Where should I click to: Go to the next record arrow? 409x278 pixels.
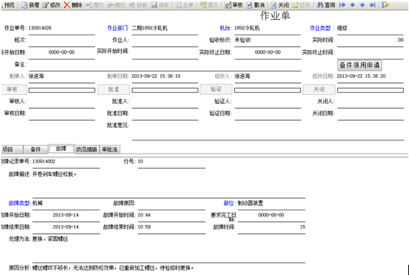coord(362,4)
